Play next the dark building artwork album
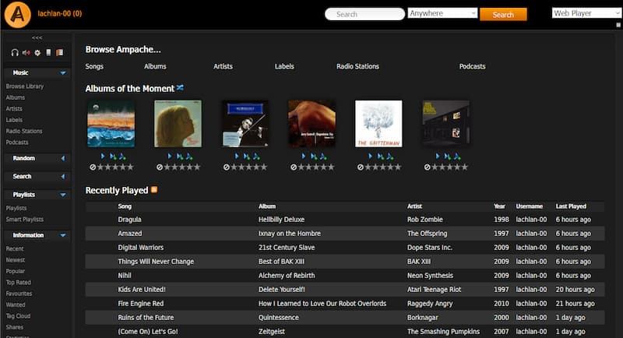623x338 pixels. click(x=448, y=156)
